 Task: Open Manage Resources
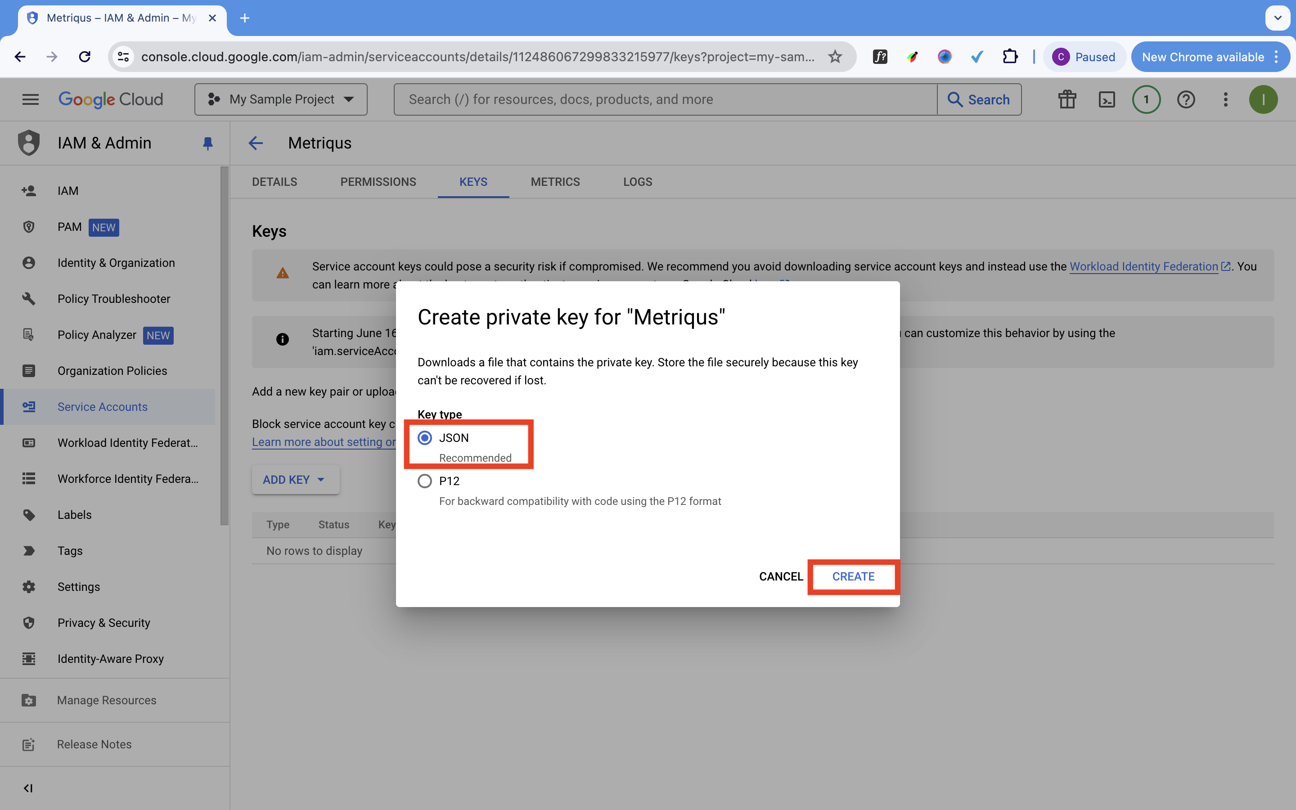click(x=115, y=700)
